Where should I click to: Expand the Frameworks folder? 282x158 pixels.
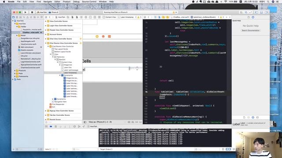[15, 76]
